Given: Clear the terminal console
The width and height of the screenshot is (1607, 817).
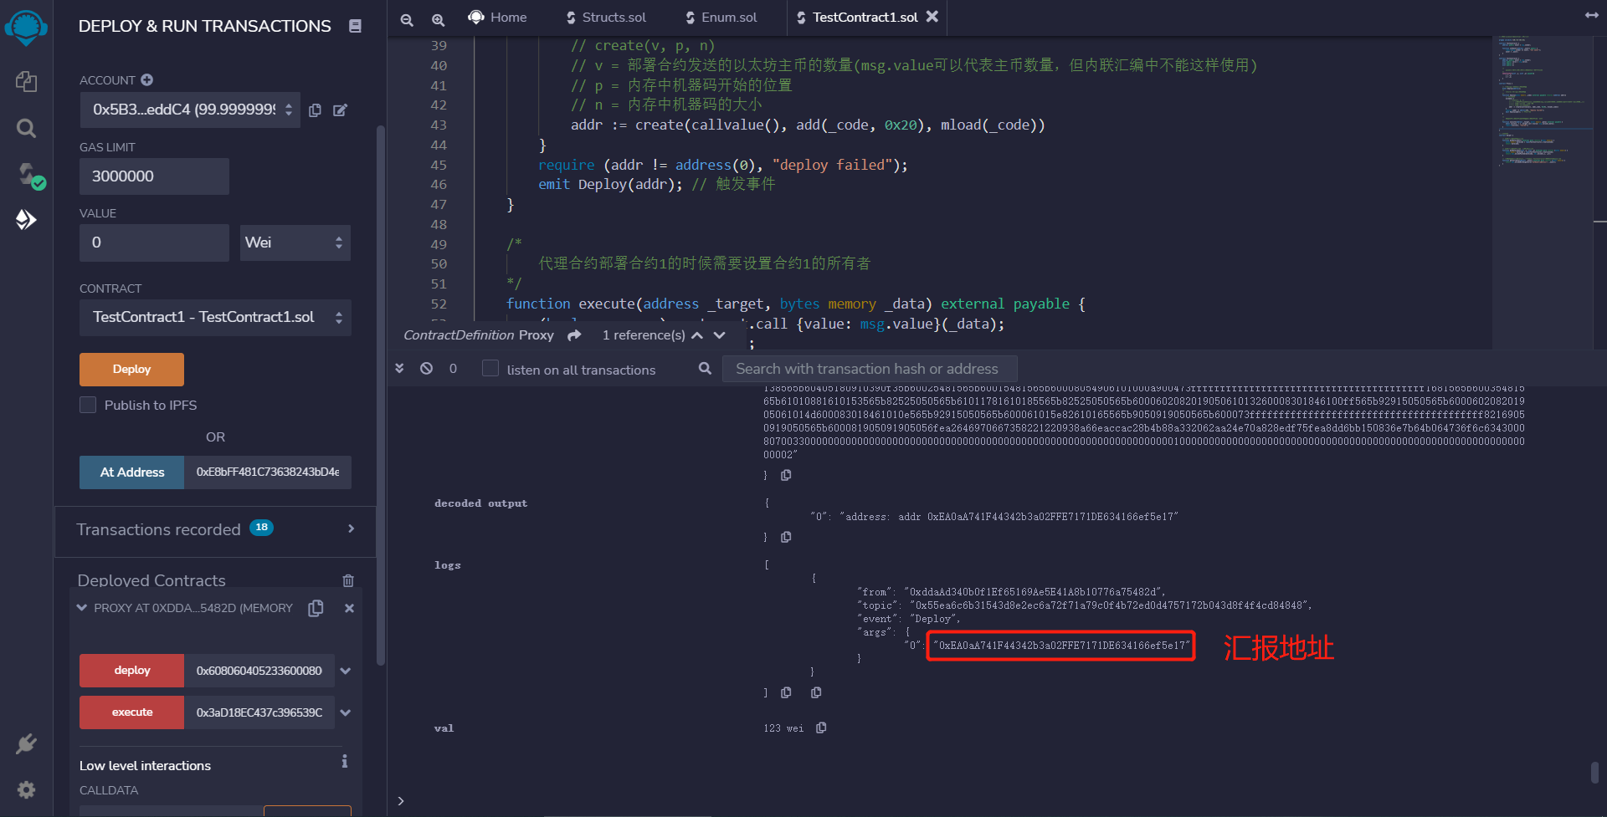Looking at the screenshot, I should [426, 369].
